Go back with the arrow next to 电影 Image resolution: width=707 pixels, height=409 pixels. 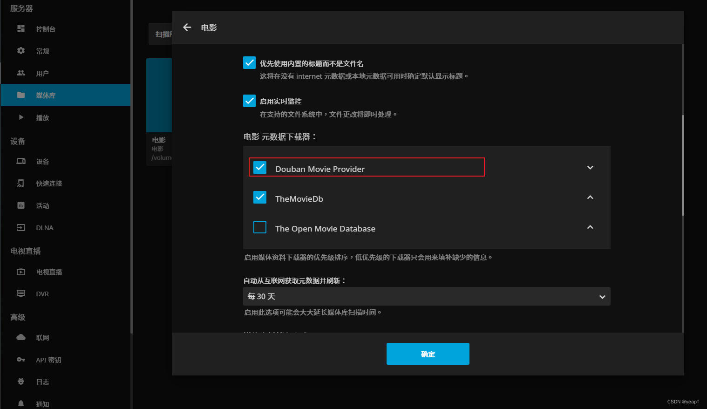coord(187,27)
